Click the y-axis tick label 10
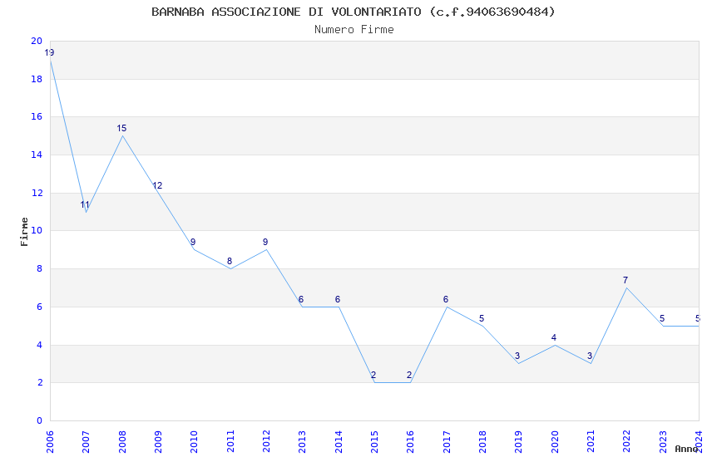 [37, 230]
